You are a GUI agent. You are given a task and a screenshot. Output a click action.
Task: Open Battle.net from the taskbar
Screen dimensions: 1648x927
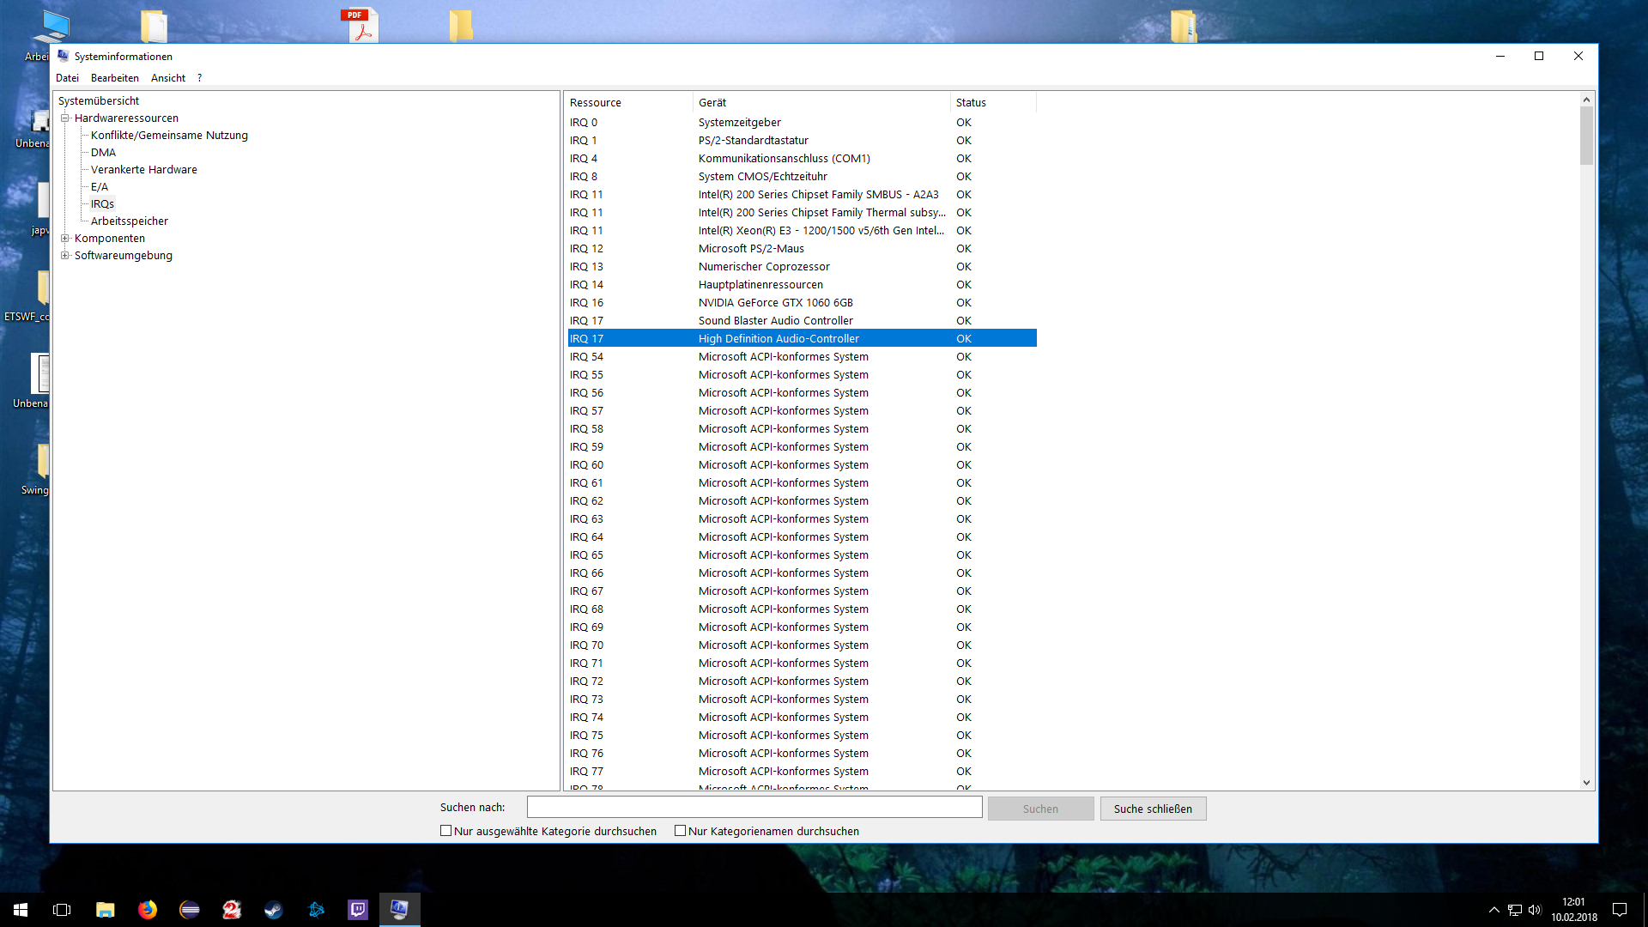[x=316, y=910]
